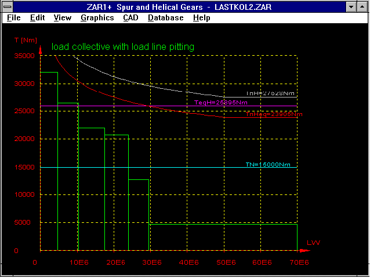Image resolution: width=370 pixels, height=278 pixels.
Task: Open the Help menu
Action: pos(201,18)
